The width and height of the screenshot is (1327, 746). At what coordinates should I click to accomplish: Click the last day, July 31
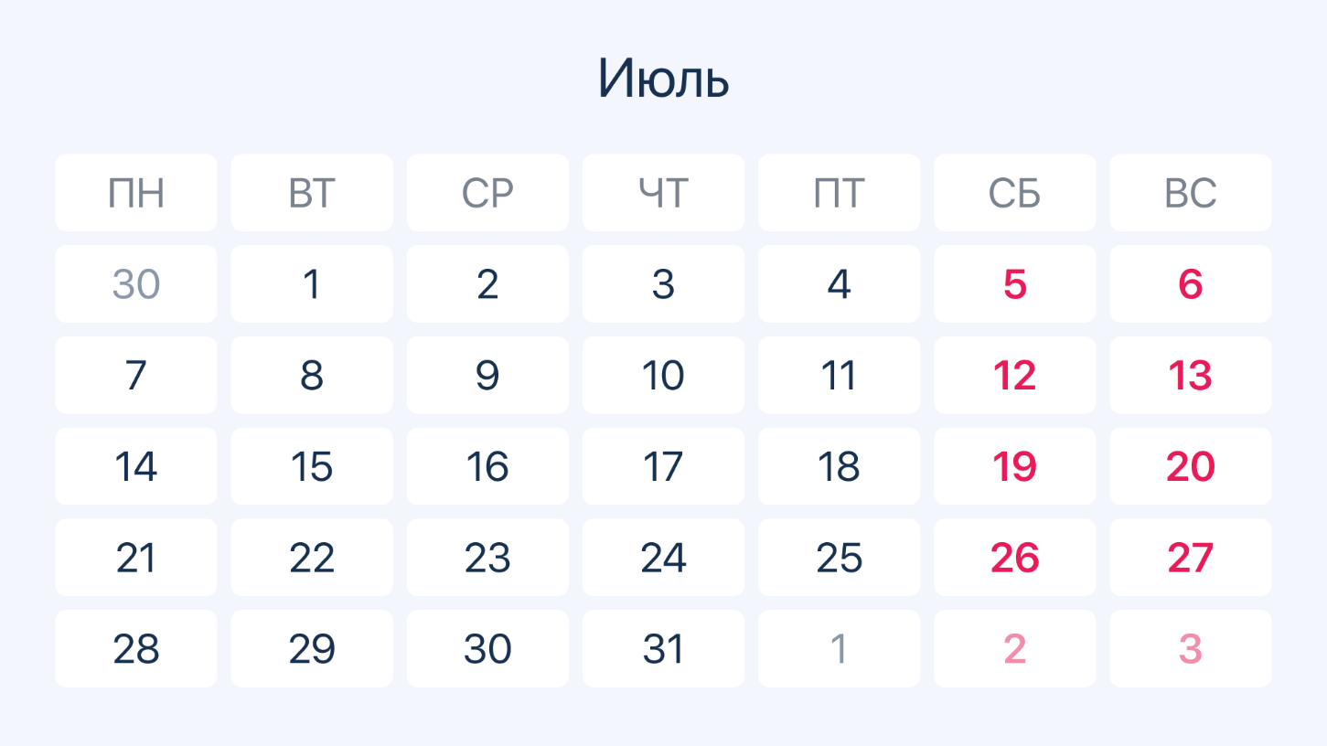pos(663,648)
